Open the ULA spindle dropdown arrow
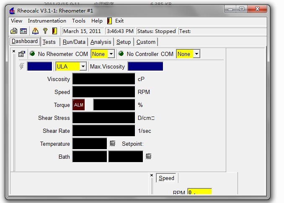 (x=83, y=66)
